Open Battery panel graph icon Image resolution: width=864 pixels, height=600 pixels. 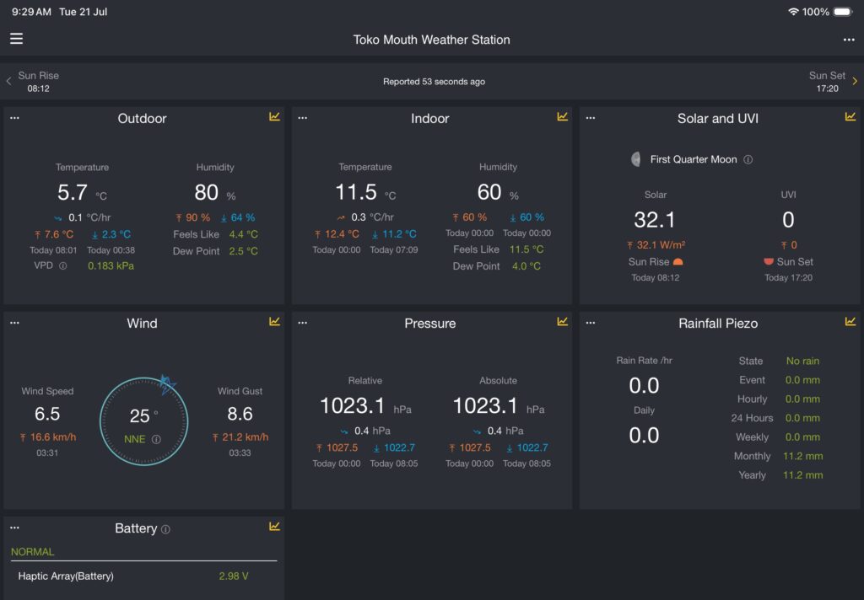coord(274,527)
